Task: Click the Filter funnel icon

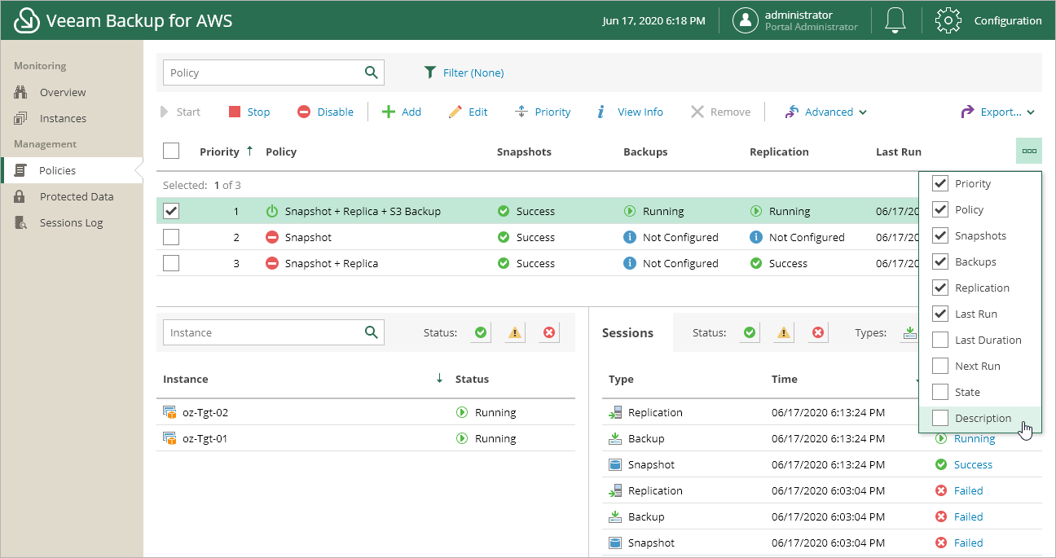Action: click(430, 72)
